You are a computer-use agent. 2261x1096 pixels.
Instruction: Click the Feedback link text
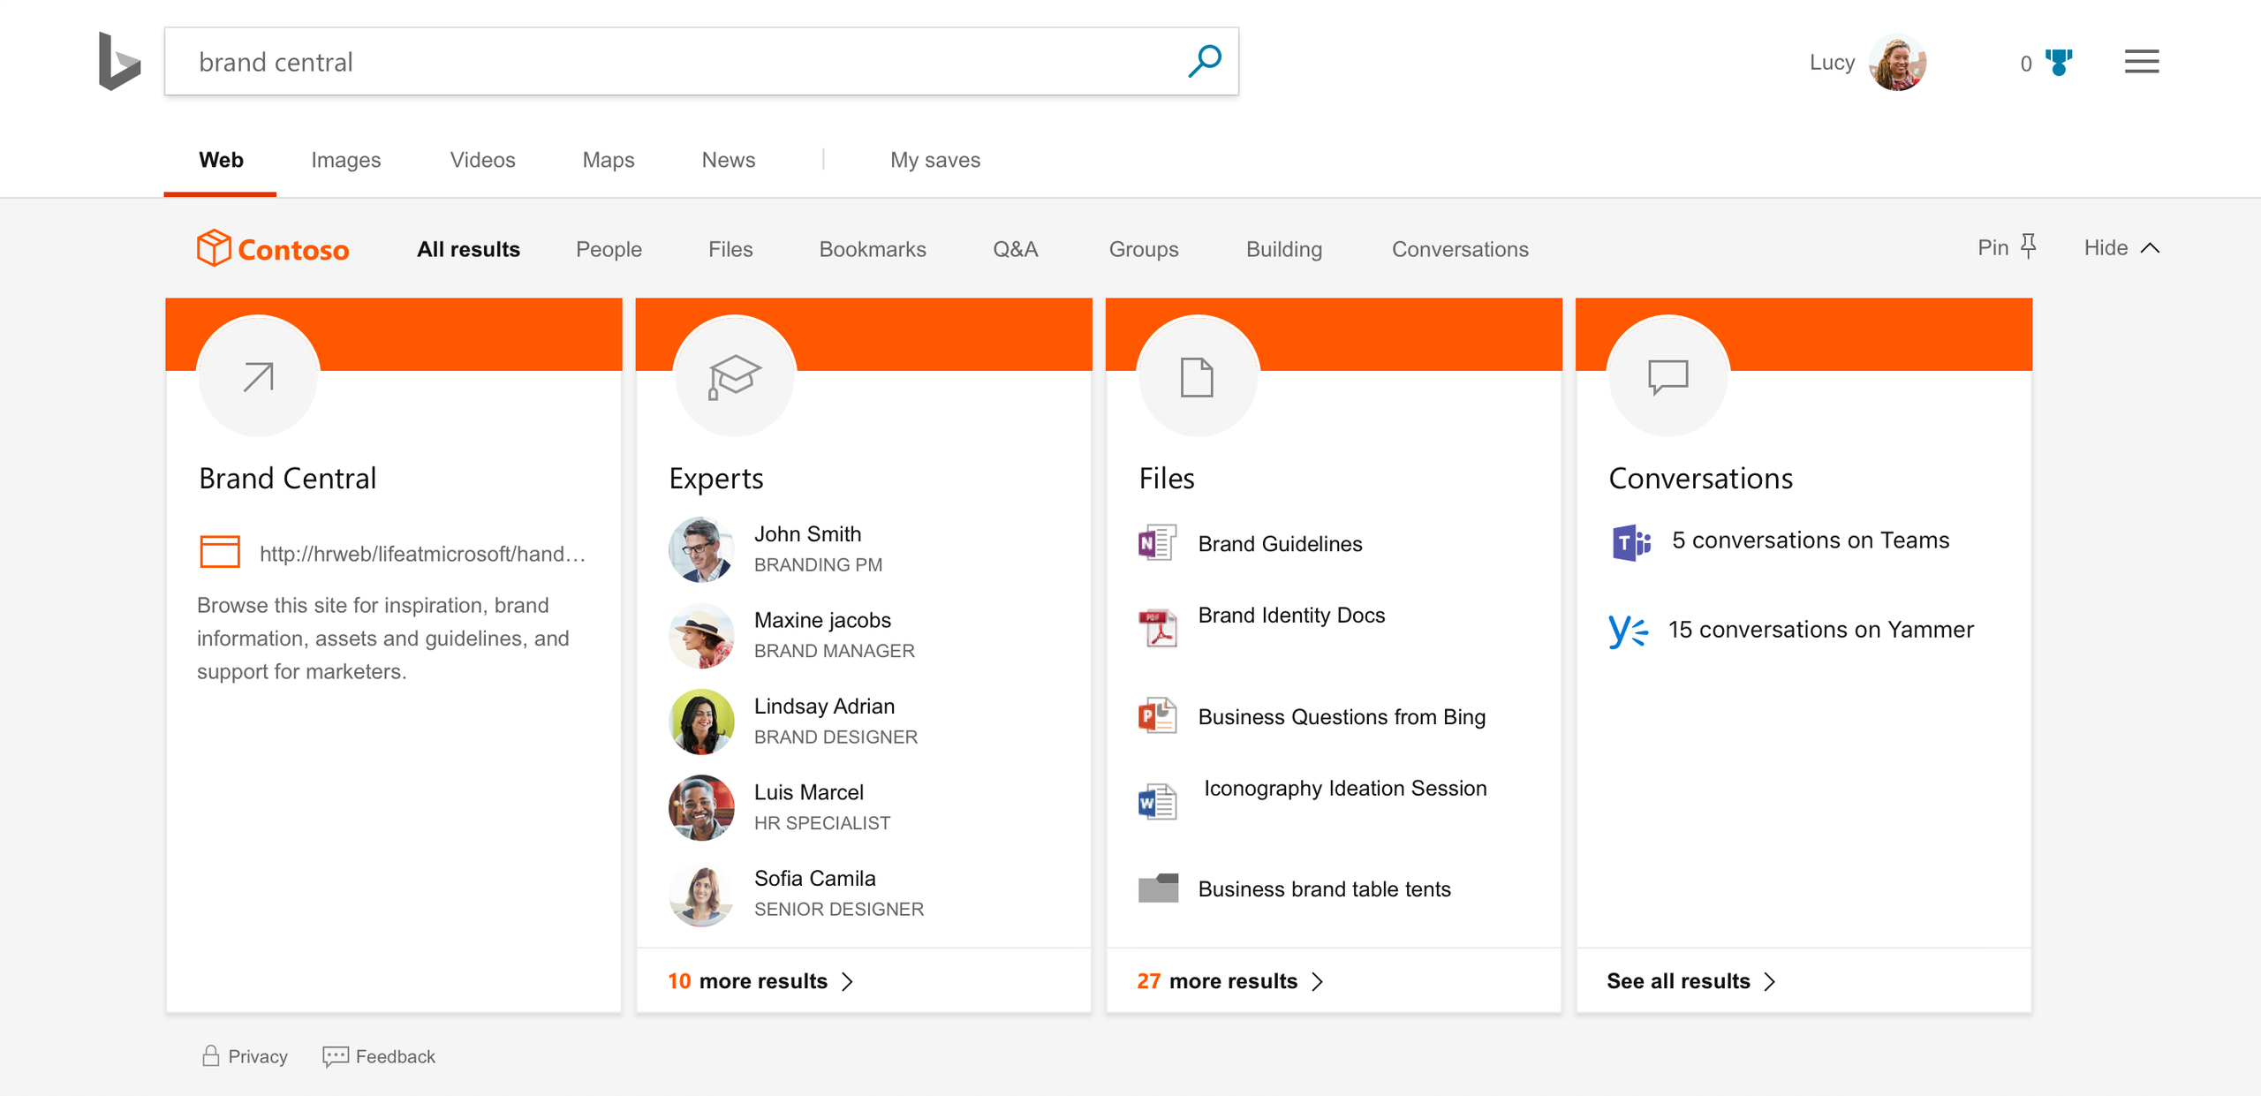(395, 1056)
